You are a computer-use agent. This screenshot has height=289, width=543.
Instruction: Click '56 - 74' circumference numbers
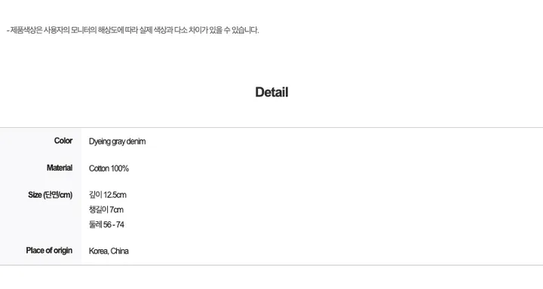(x=114, y=225)
